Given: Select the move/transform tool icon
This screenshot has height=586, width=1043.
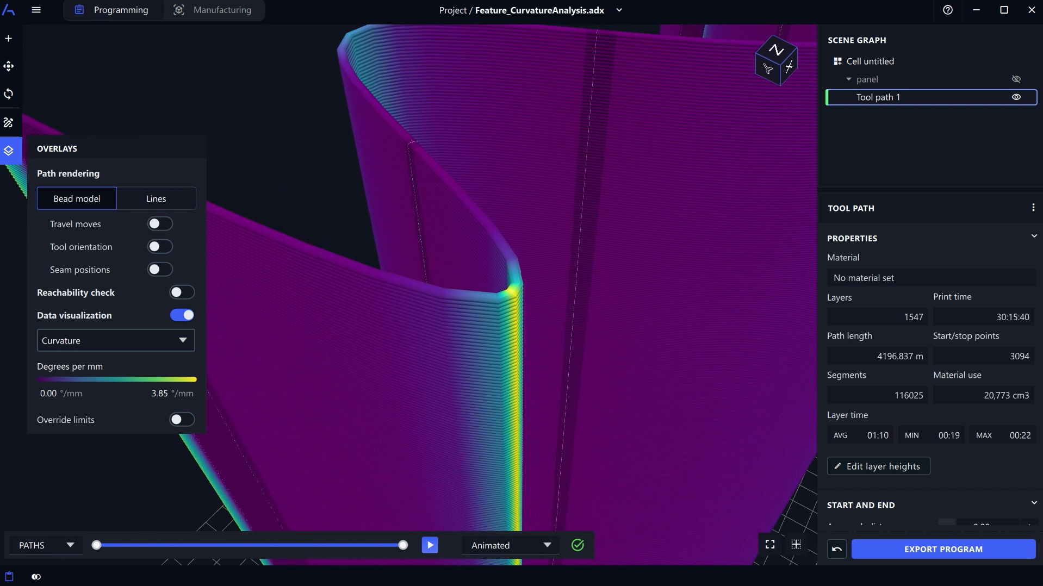Looking at the screenshot, I should 9,66.
